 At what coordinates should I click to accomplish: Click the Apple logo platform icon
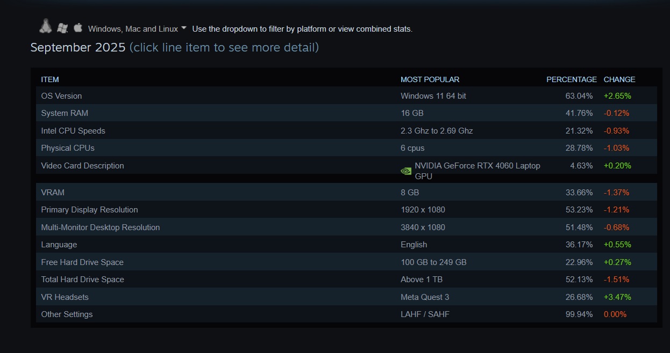point(78,27)
